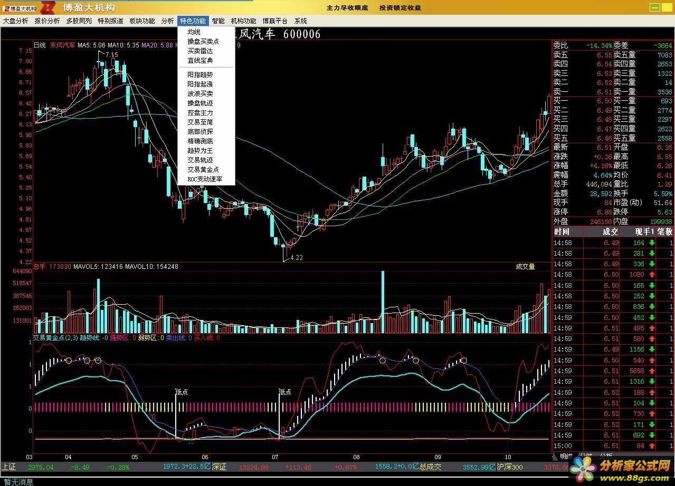Click the 低点 marker near month 07
The image size is (675, 486).
[285, 392]
